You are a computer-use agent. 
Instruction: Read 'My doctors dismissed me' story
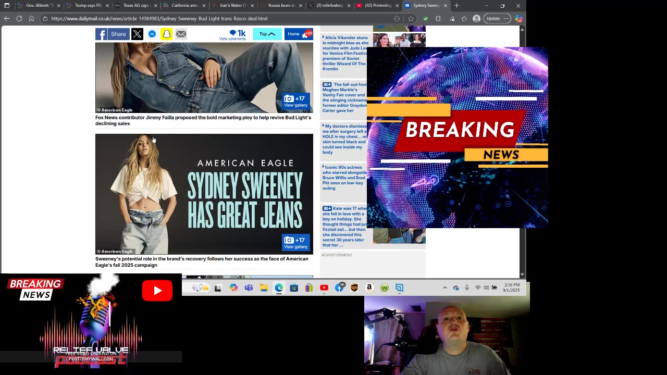[345, 139]
